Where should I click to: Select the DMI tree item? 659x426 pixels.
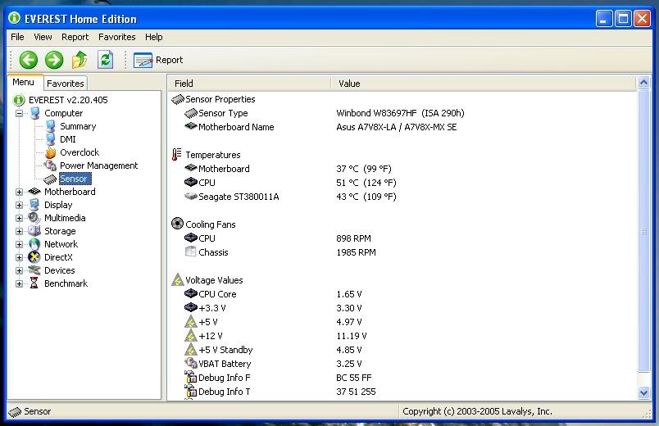pos(68,139)
